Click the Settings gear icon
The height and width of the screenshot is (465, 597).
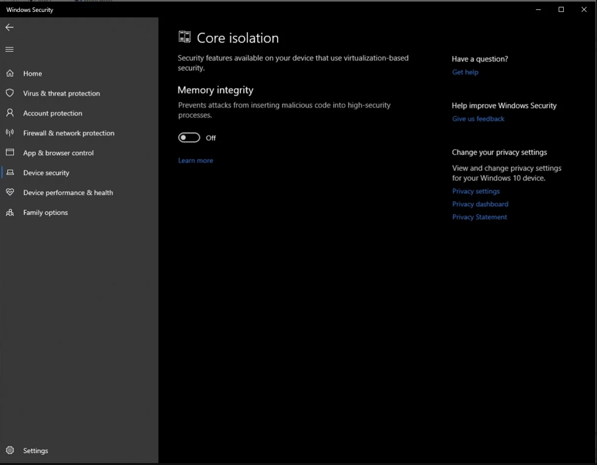click(10, 450)
